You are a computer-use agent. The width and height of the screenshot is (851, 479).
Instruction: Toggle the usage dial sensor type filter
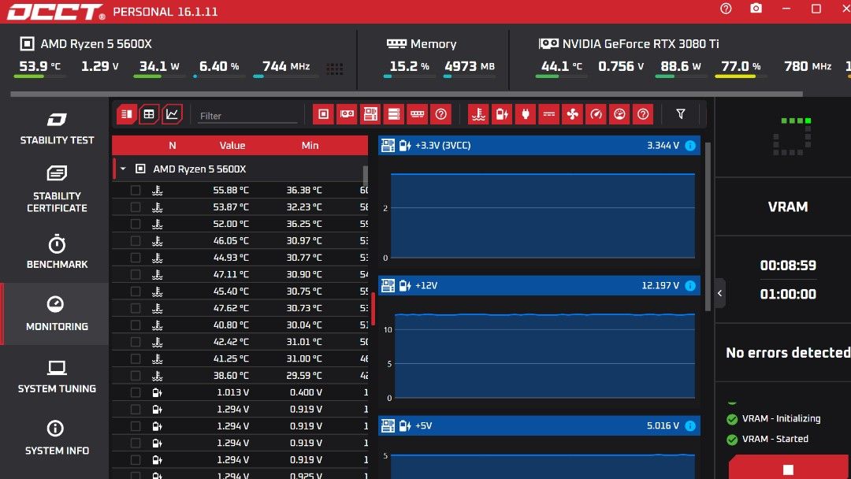619,114
